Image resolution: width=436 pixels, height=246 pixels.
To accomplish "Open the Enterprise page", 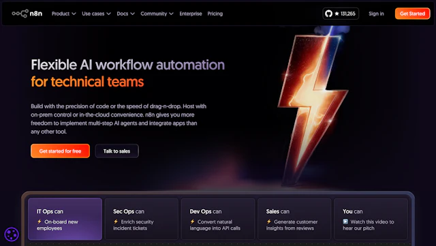I will coord(191,14).
